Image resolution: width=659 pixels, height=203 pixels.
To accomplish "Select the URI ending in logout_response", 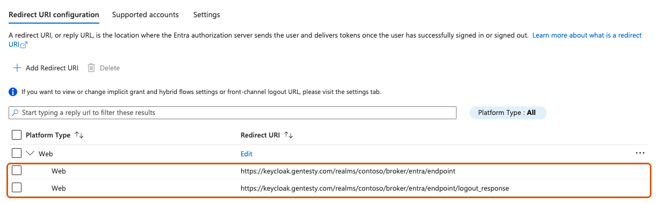I will tap(375, 189).
